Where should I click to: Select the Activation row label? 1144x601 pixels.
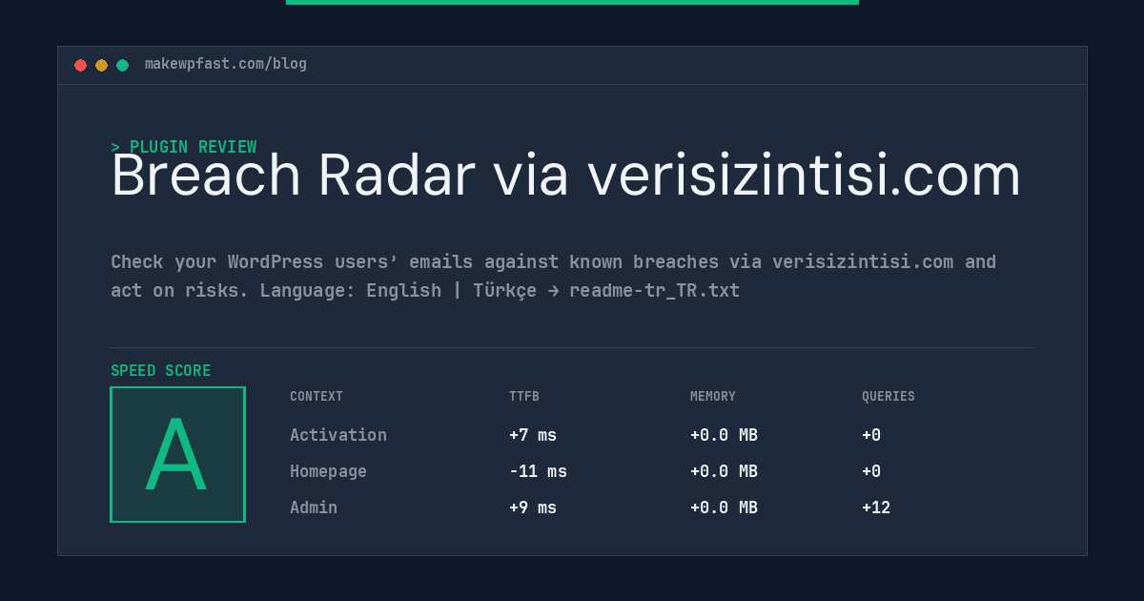(x=338, y=435)
